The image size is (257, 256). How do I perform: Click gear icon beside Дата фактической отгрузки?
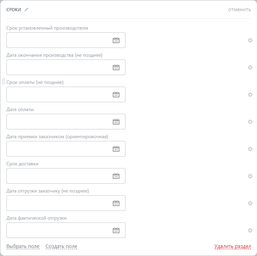point(250,230)
